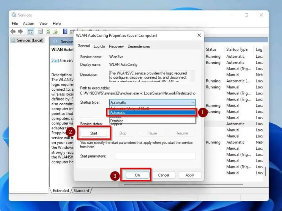Open the Help toolbar icon
Viewport: 282px width, 211px height.
(65, 31)
